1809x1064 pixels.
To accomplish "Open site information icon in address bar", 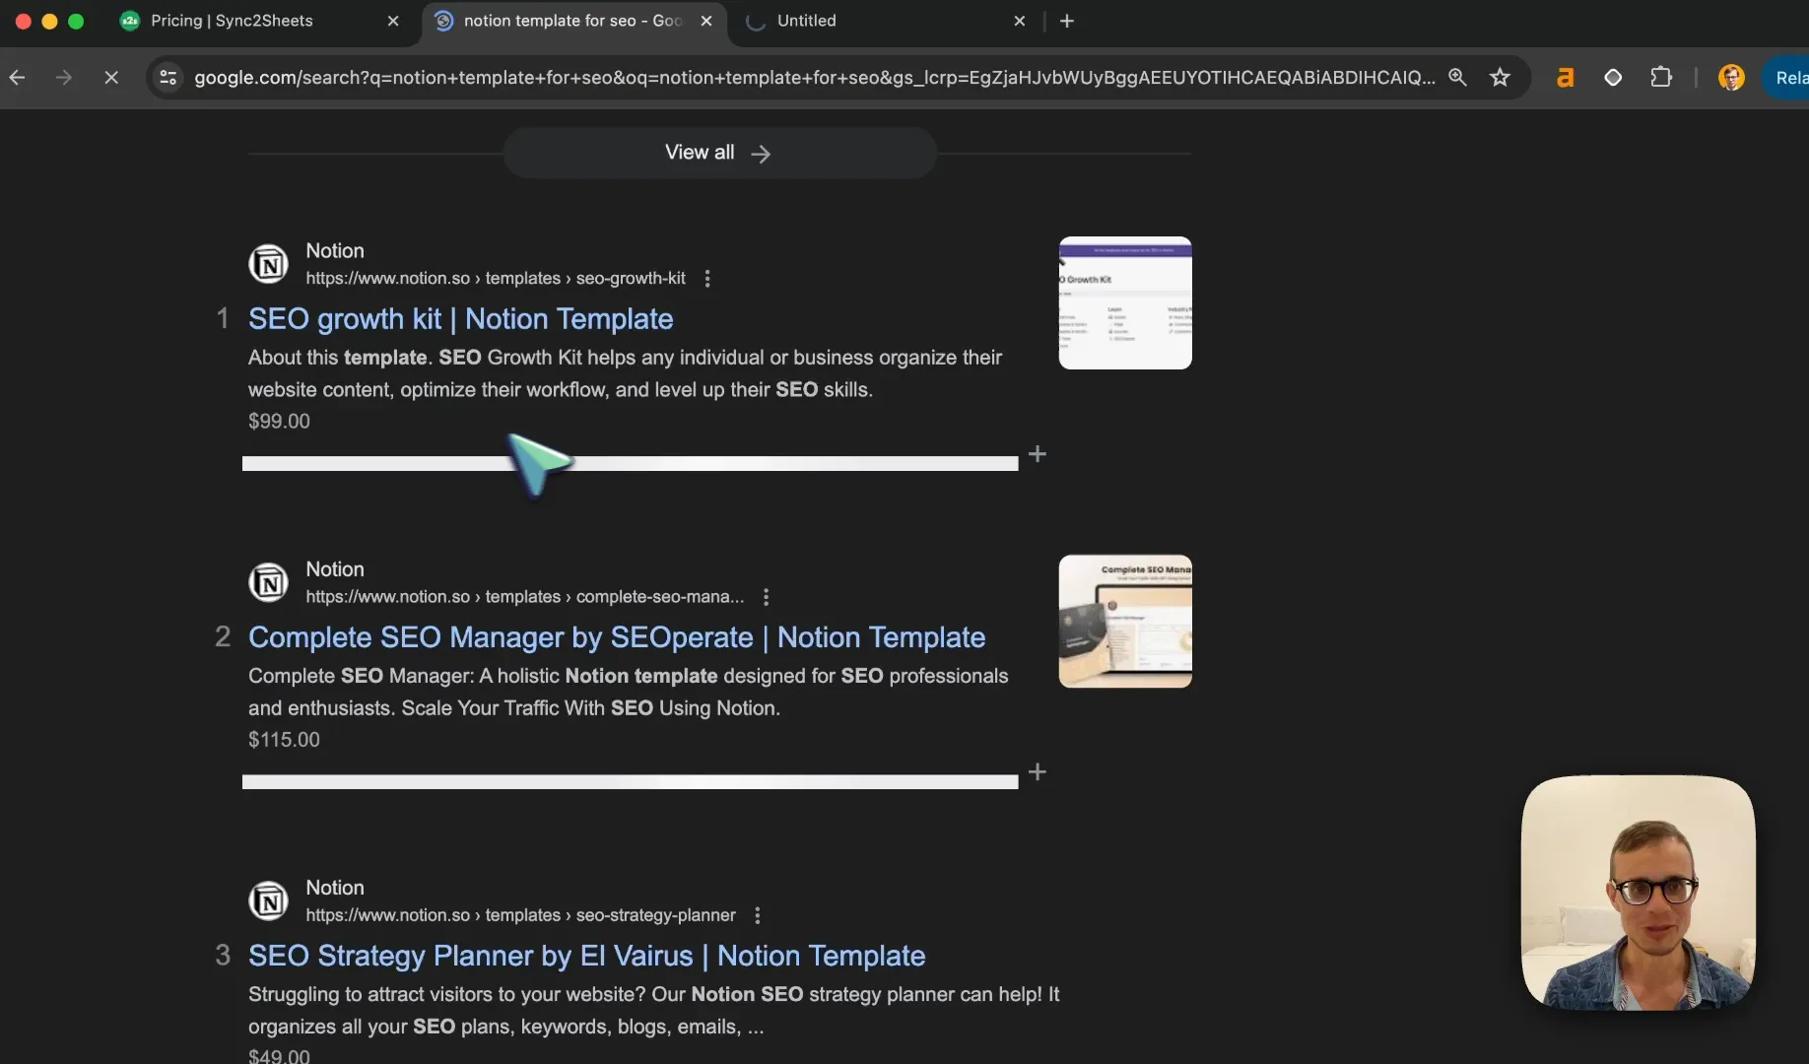I will point(168,77).
